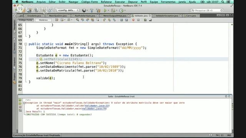
Task: Open Depurar menu
Action: coord(133,2)
